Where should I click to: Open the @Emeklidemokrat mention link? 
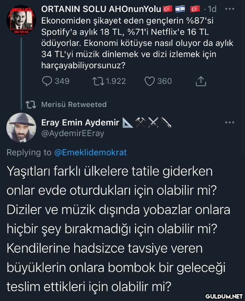90,152
